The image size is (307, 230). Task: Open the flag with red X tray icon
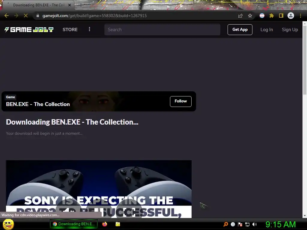tap(240, 224)
